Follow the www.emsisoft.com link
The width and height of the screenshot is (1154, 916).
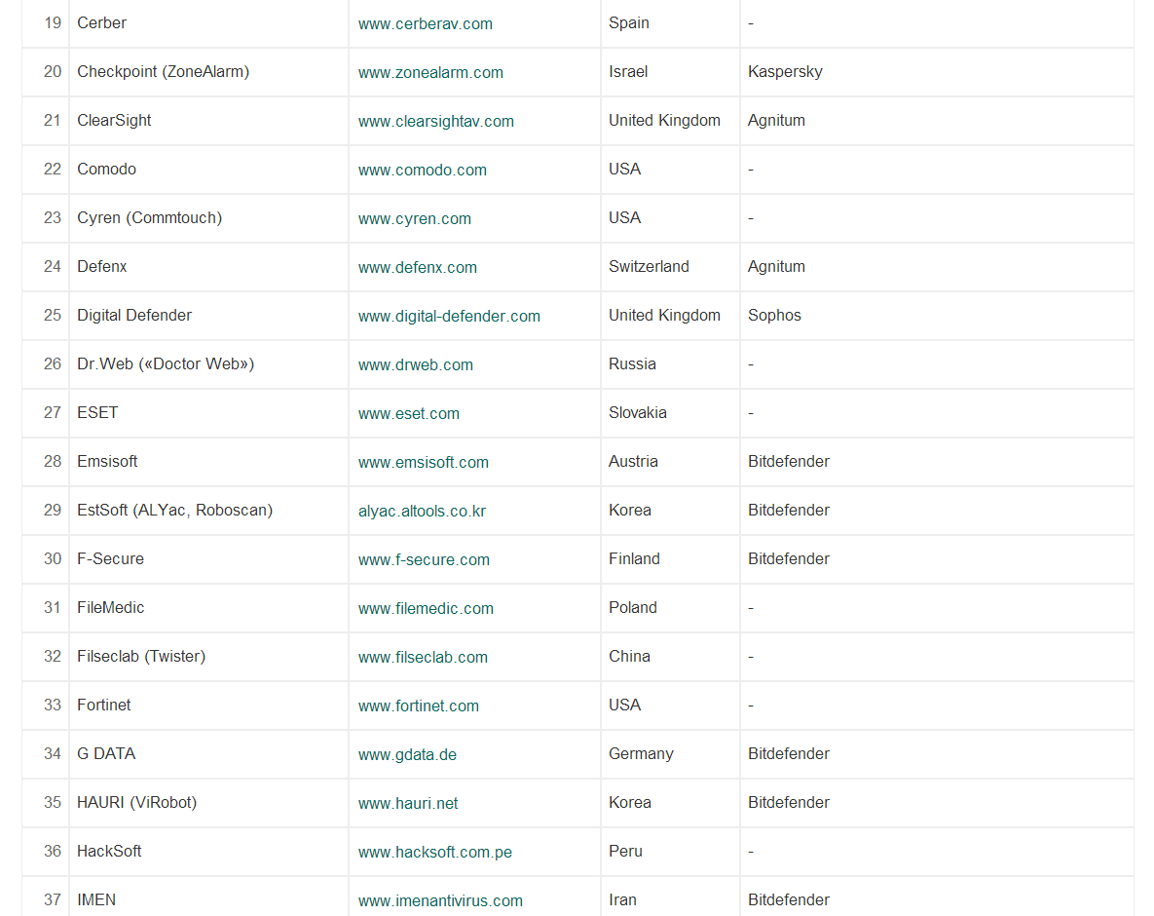(423, 462)
